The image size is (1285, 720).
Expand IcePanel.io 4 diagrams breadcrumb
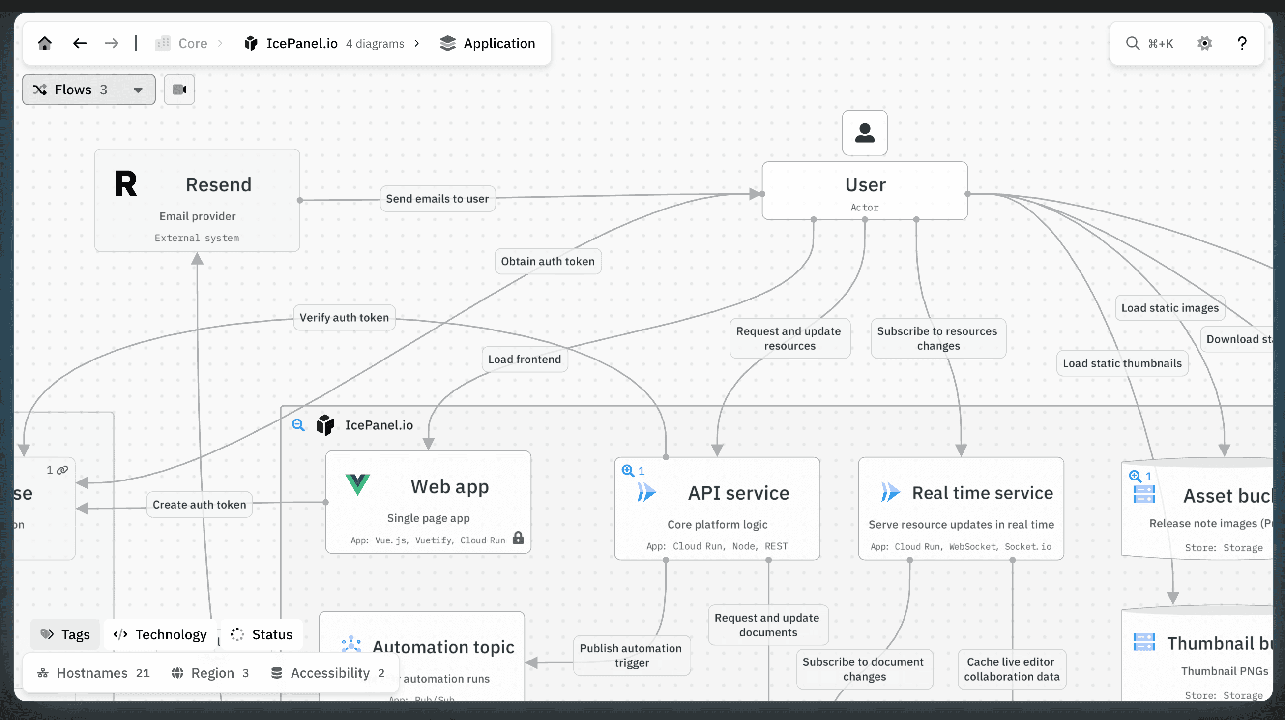324,43
